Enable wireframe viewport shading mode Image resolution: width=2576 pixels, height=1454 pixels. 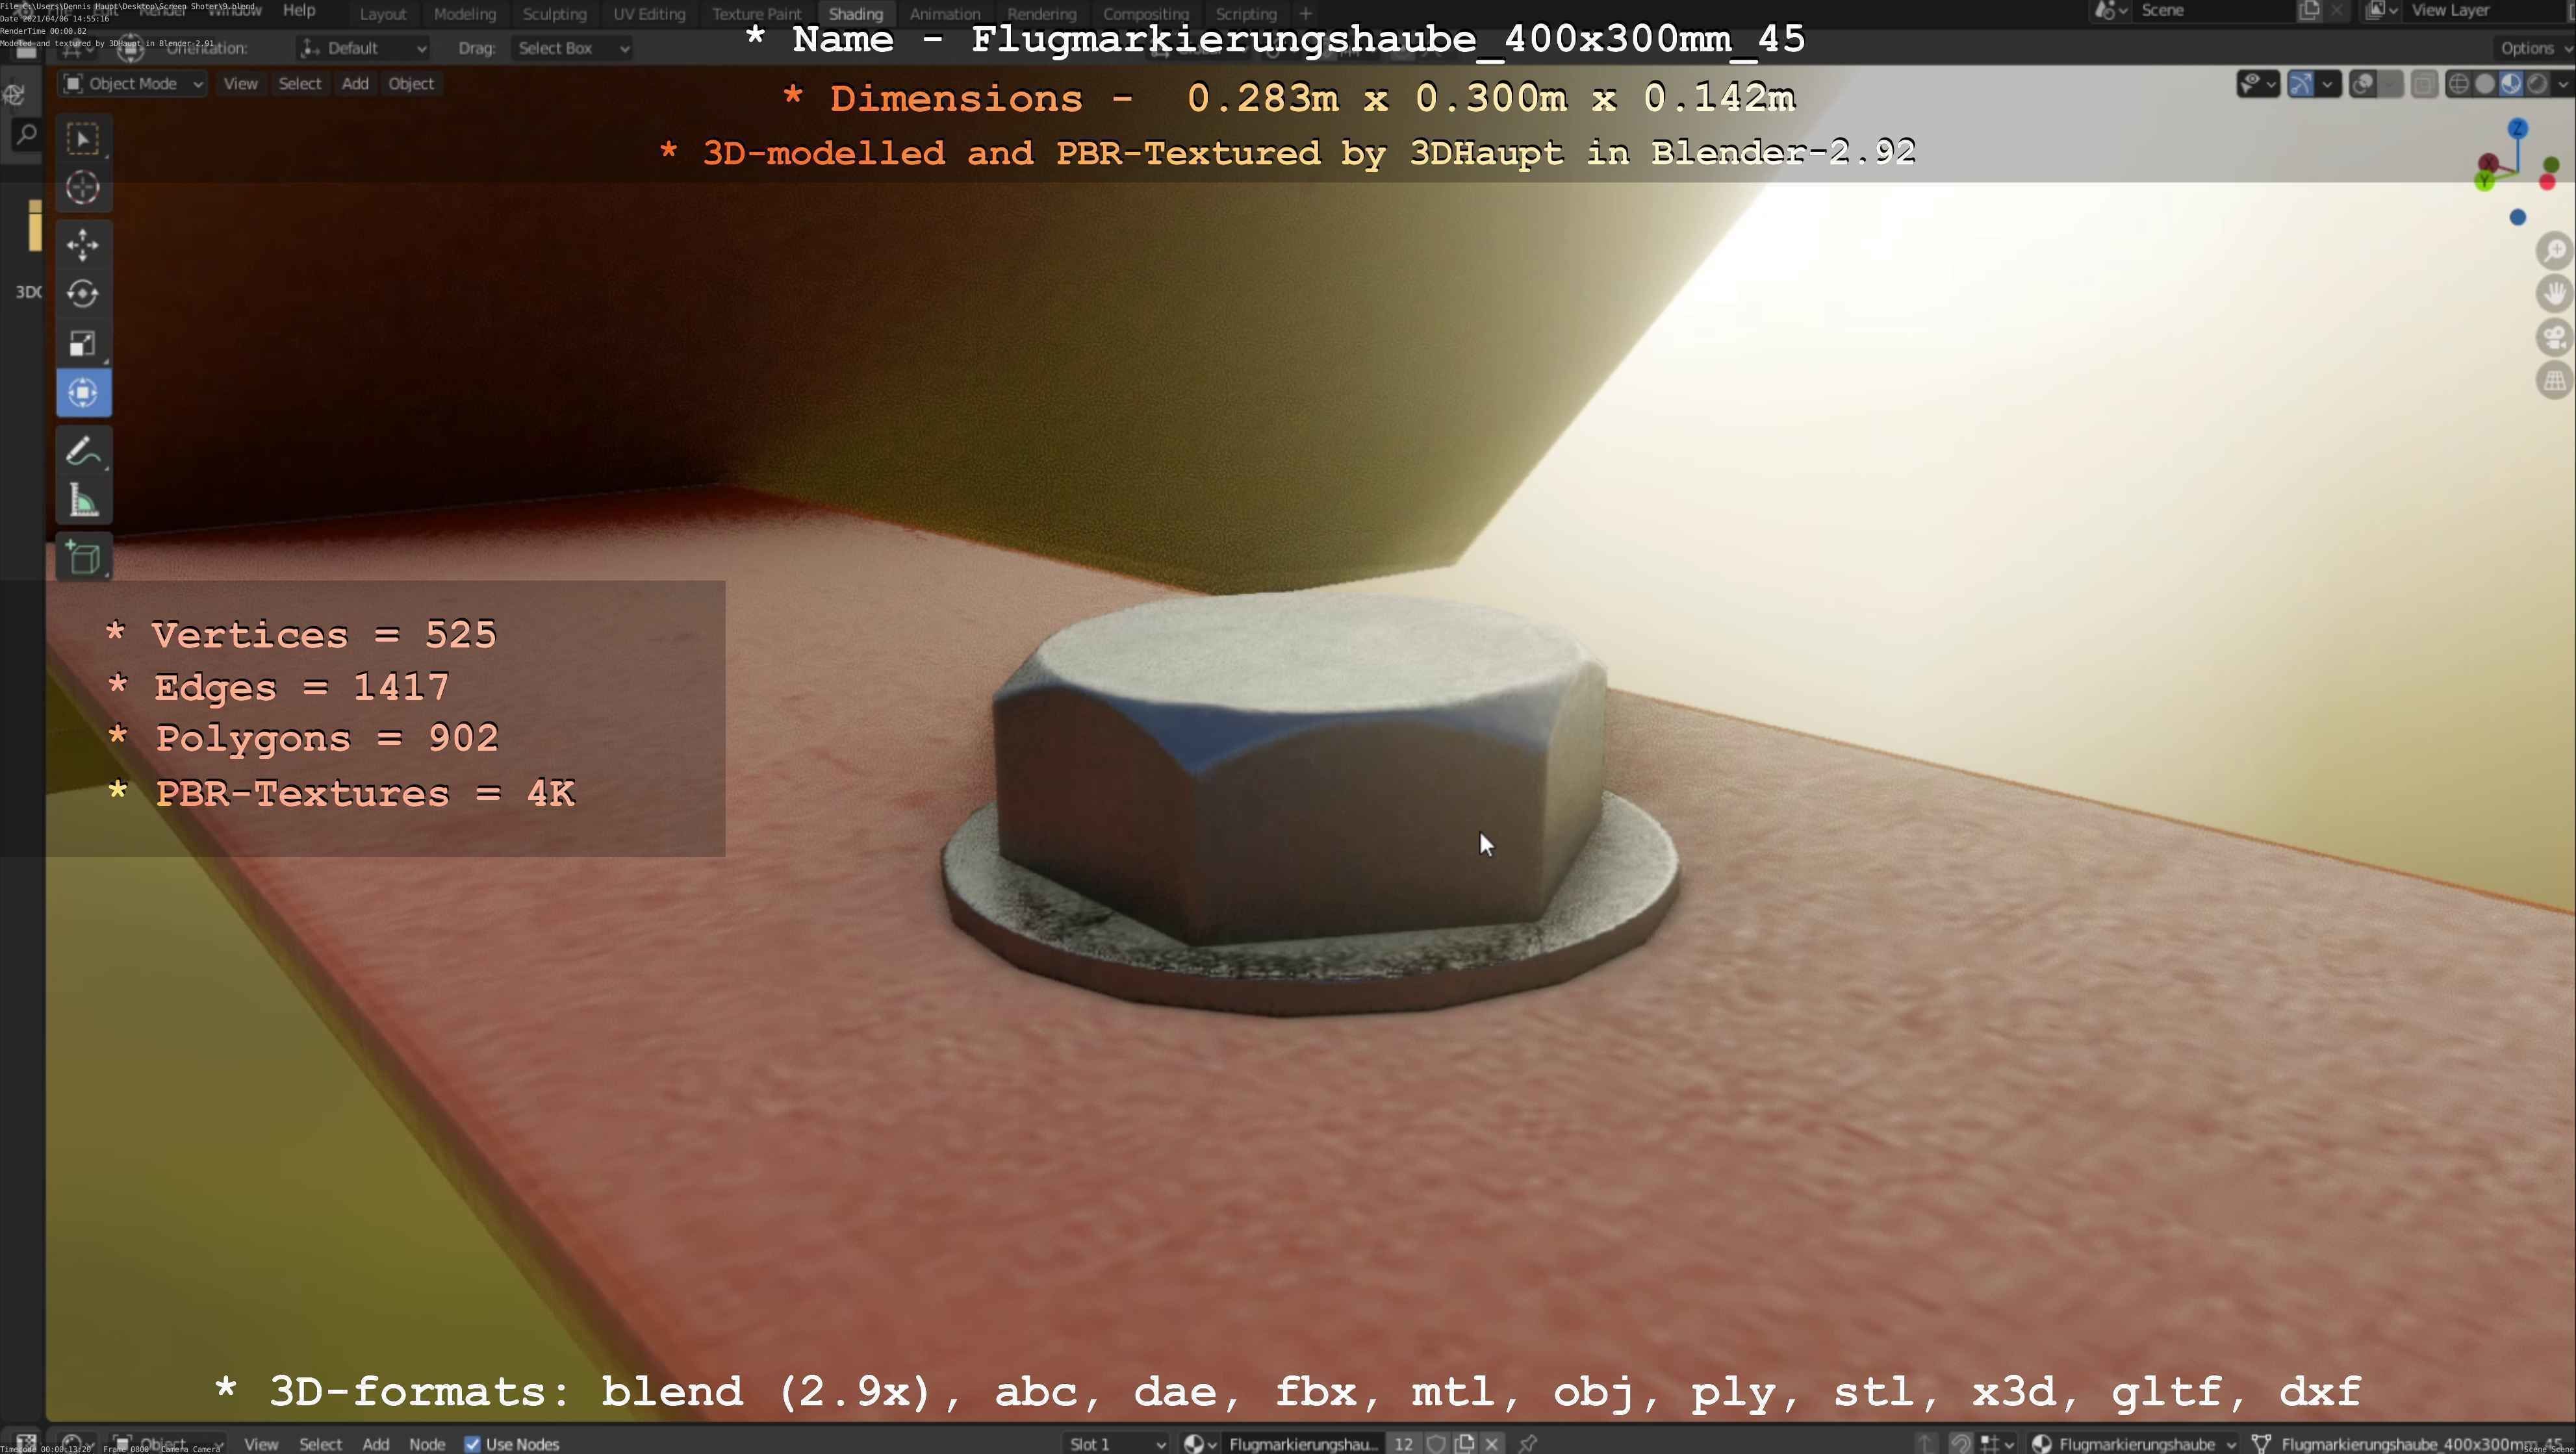(2458, 84)
